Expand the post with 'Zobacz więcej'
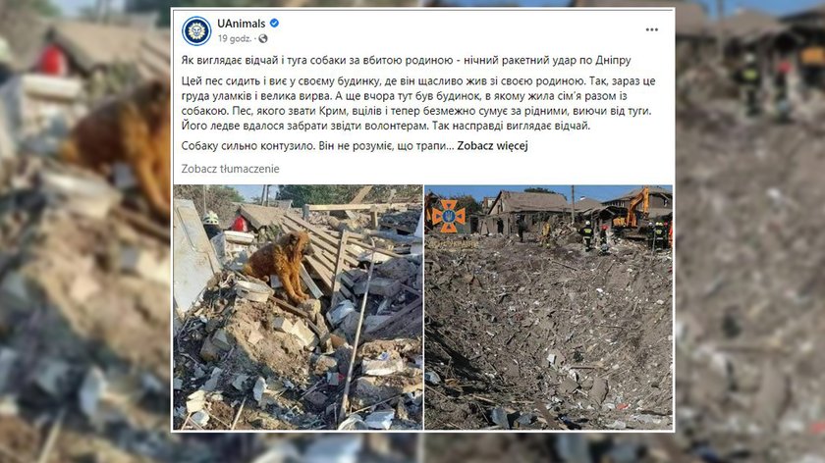The width and height of the screenshot is (825, 463). [492, 146]
